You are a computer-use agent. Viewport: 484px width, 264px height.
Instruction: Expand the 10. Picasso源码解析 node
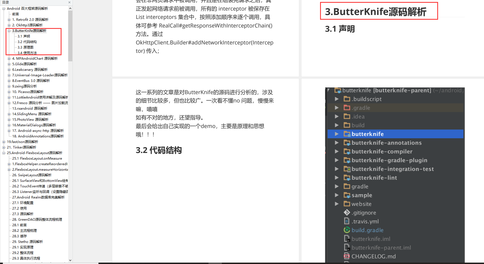[9, 92]
